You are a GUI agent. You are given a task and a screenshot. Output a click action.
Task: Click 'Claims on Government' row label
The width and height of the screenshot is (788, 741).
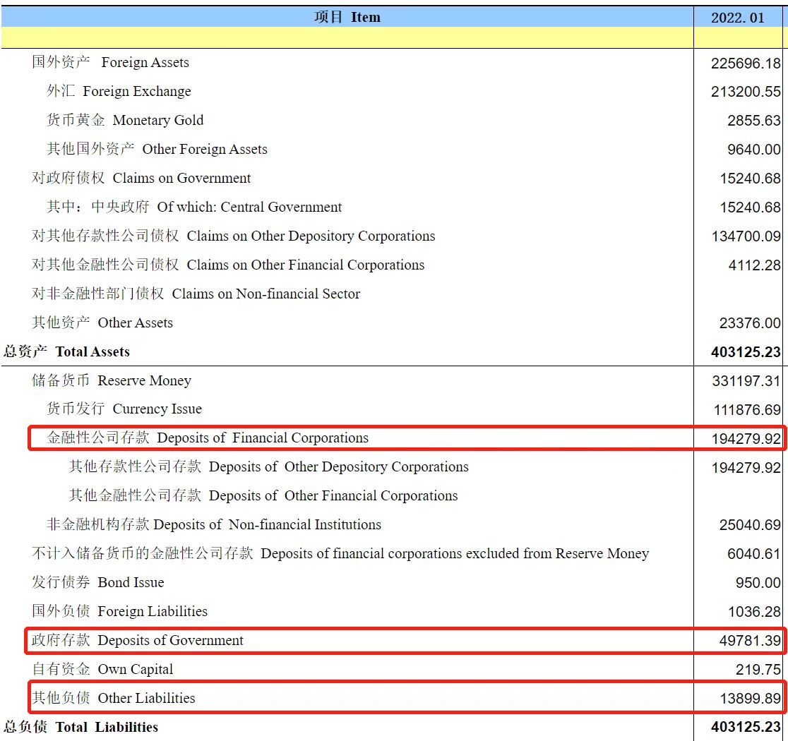coord(141,178)
